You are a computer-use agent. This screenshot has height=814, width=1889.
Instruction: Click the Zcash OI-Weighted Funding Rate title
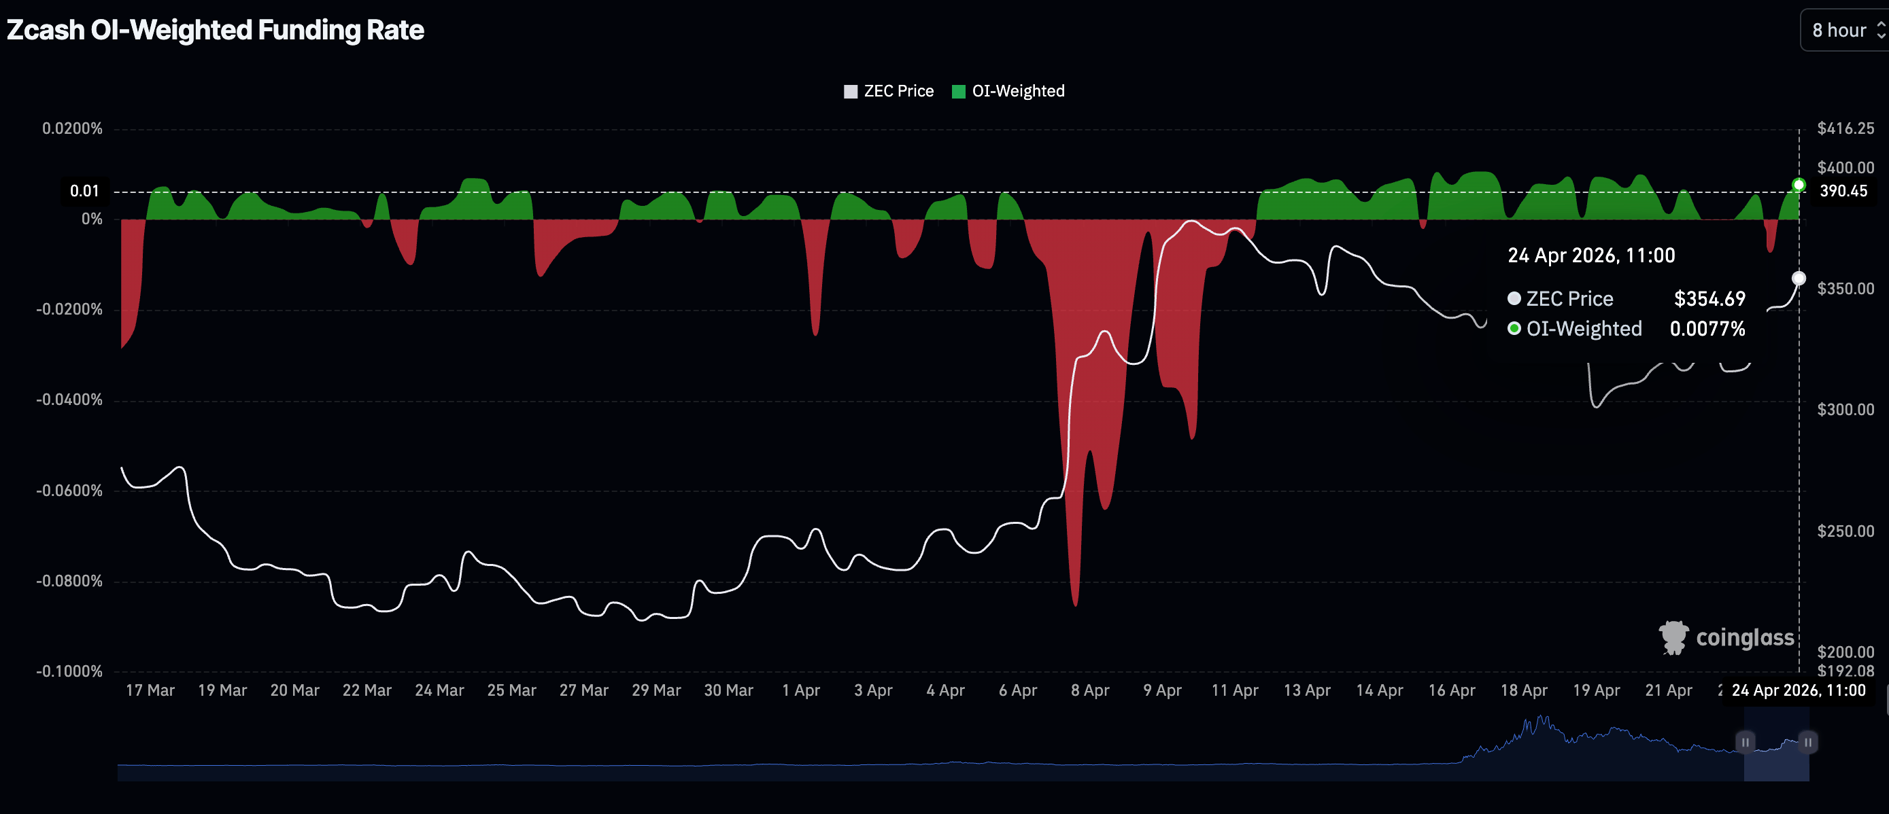216,30
